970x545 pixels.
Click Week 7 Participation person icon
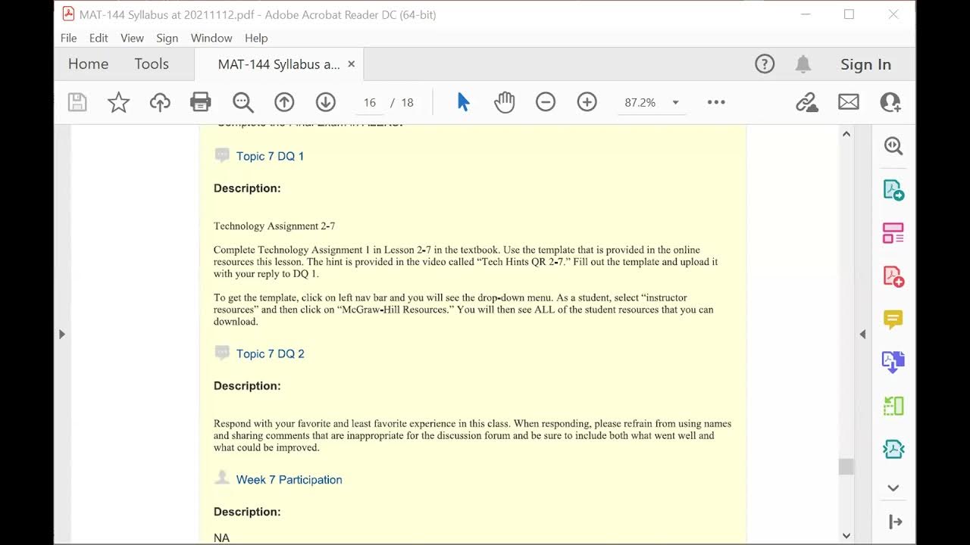pyautogui.click(x=222, y=478)
